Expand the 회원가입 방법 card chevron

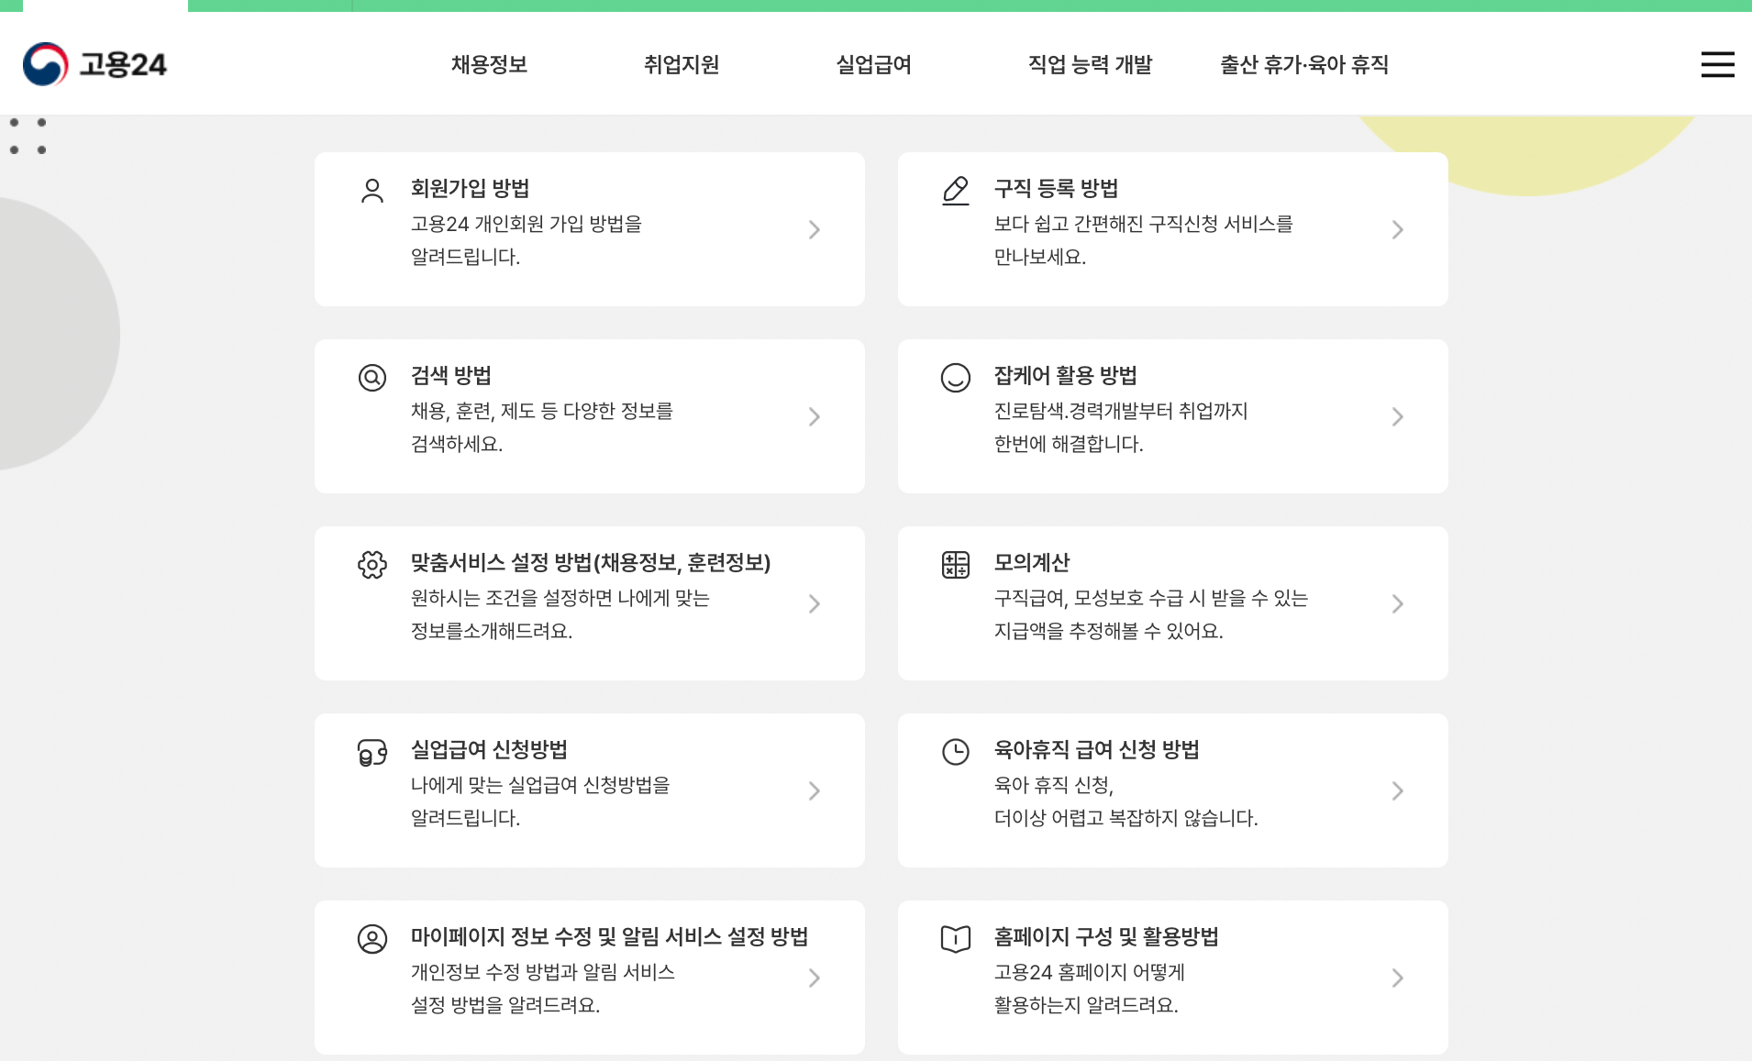(x=815, y=229)
